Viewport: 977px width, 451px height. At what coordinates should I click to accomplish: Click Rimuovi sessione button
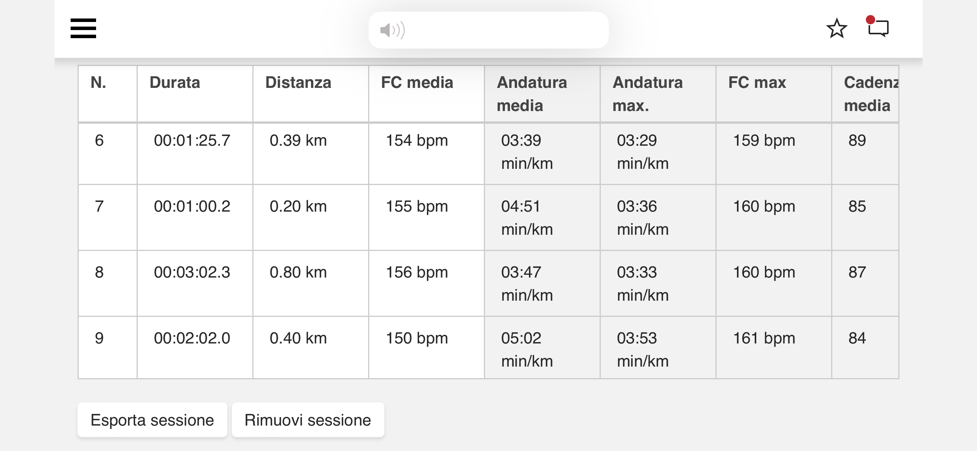308,420
